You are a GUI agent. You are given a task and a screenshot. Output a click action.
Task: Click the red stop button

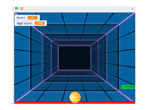[x=22, y=9]
